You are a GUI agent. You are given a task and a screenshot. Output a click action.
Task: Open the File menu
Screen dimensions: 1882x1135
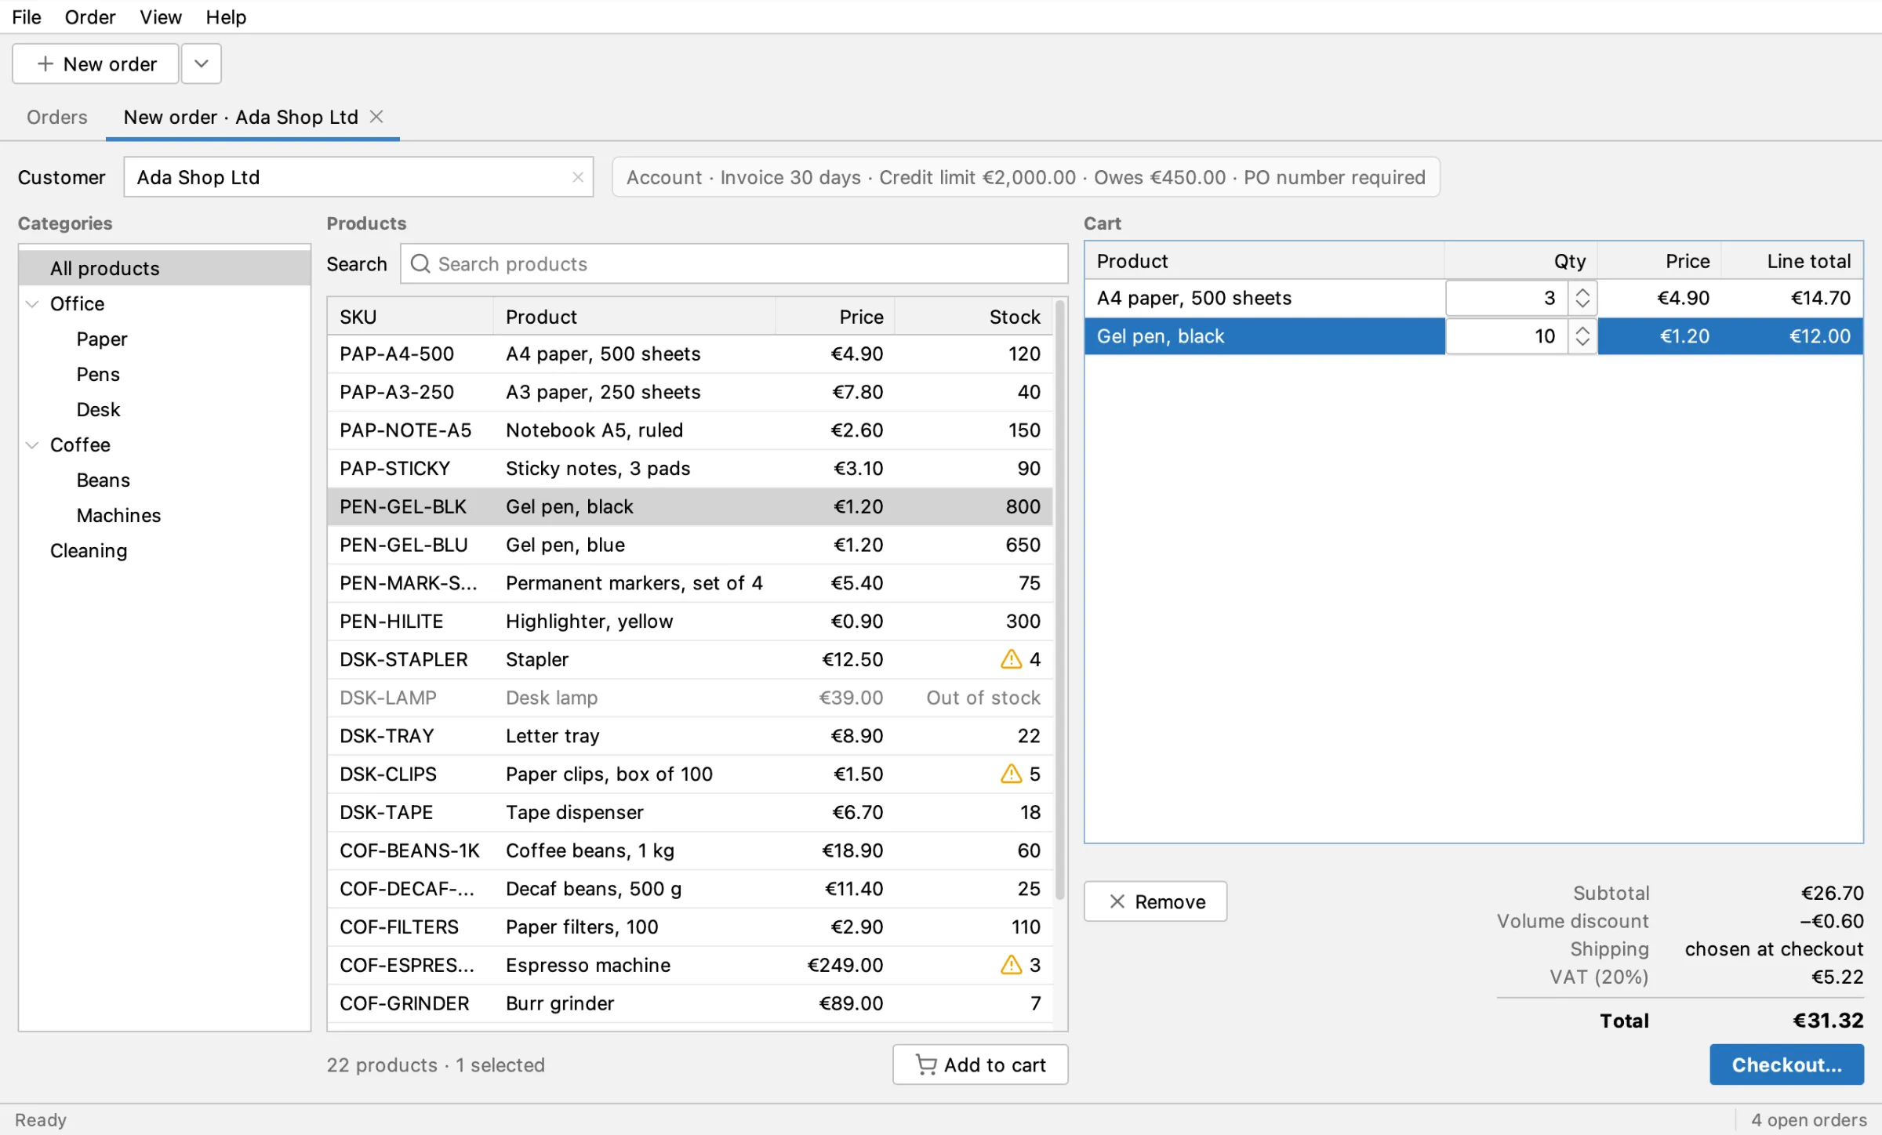(27, 16)
